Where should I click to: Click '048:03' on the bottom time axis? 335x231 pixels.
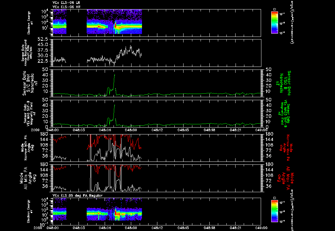(79, 228)
